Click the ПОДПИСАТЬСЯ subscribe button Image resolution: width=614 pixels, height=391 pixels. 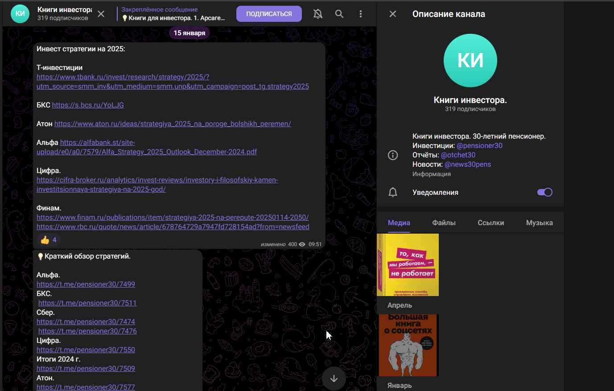click(x=269, y=14)
